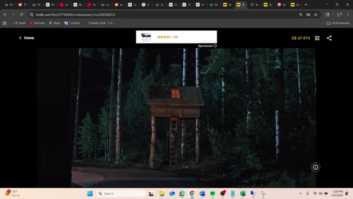
Task: Open the Windows Start menu
Action: [x=90, y=193]
